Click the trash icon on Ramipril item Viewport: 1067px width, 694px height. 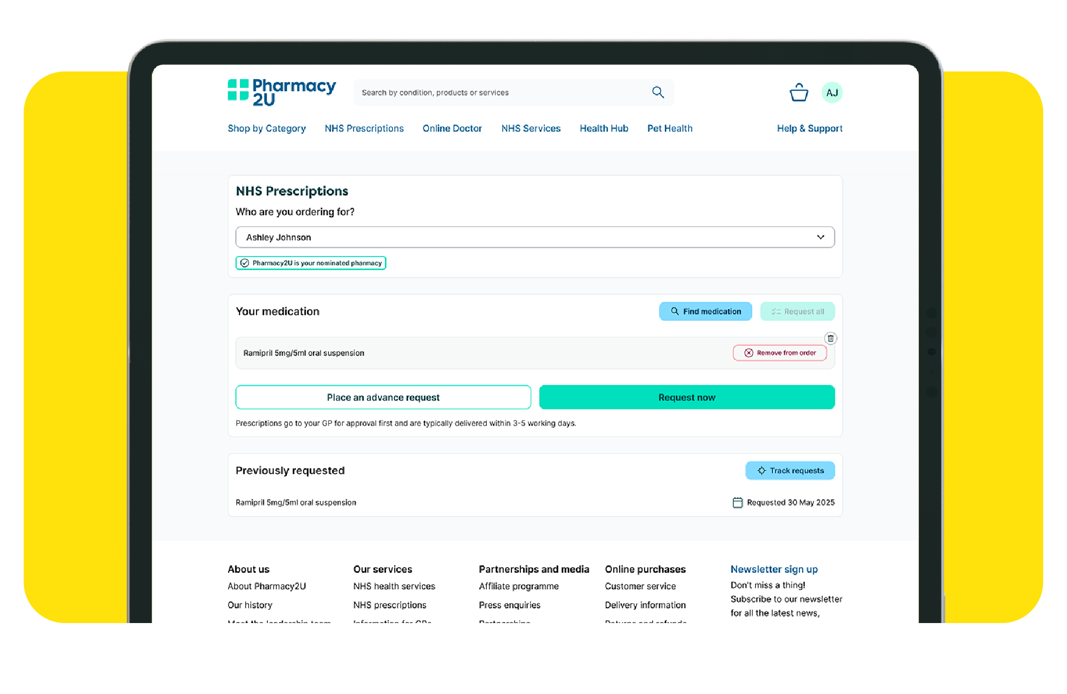click(x=830, y=338)
